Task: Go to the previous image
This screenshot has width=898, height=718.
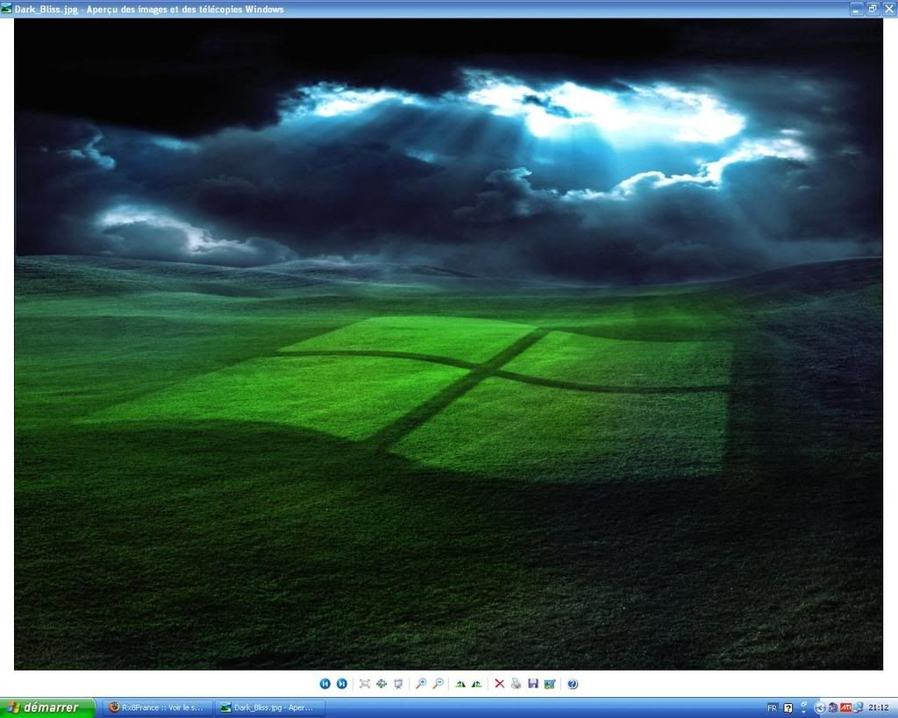Action: pos(324,684)
